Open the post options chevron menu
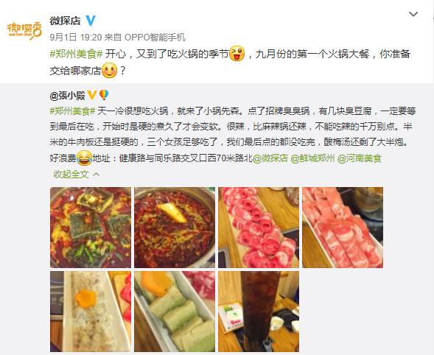The image size is (434, 355). 413,14
